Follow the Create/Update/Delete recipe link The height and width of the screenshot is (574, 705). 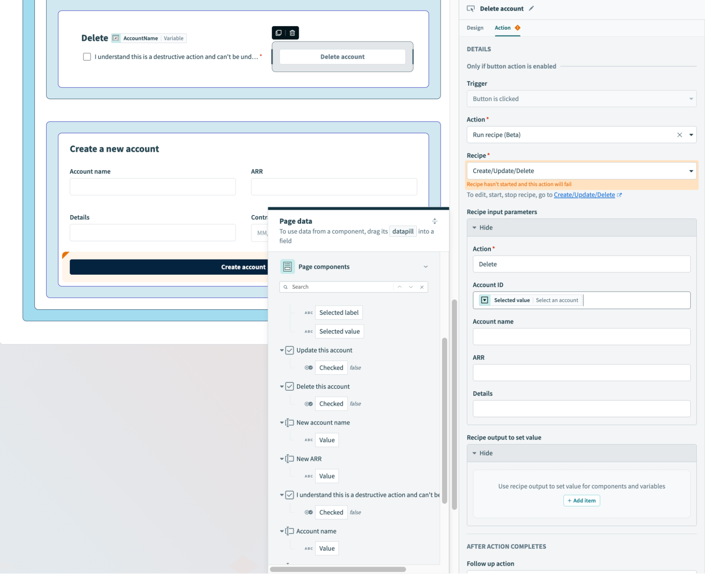[584, 195]
